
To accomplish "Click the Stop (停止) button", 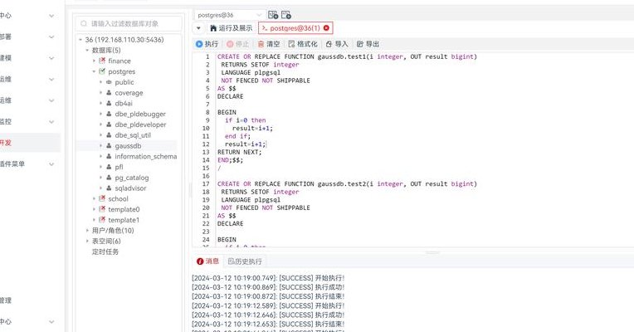I will pyautogui.click(x=237, y=44).
